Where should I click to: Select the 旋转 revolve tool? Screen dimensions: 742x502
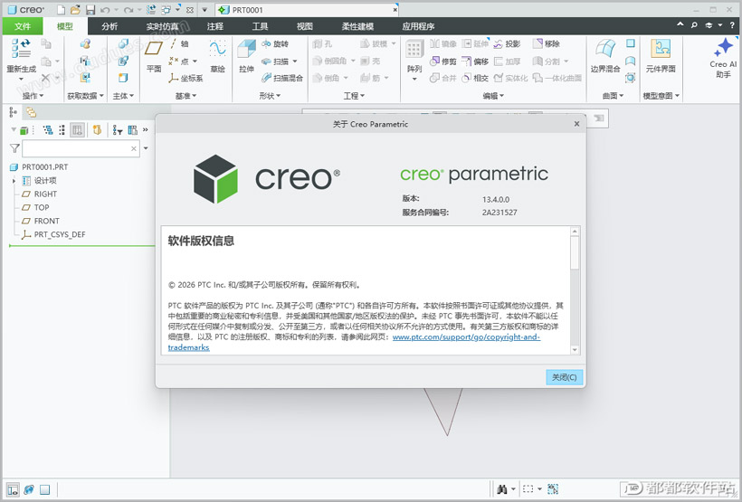coord(275,43)
